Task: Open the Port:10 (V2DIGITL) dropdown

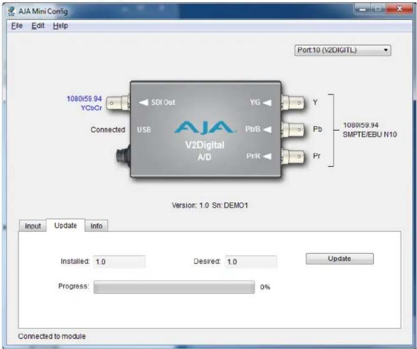Action: pos(343,50)
